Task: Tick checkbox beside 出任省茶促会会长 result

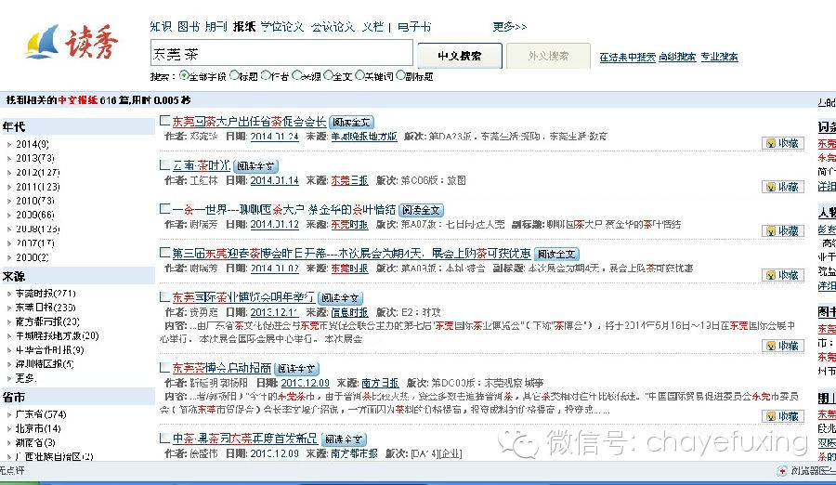Action: [164, 121]
